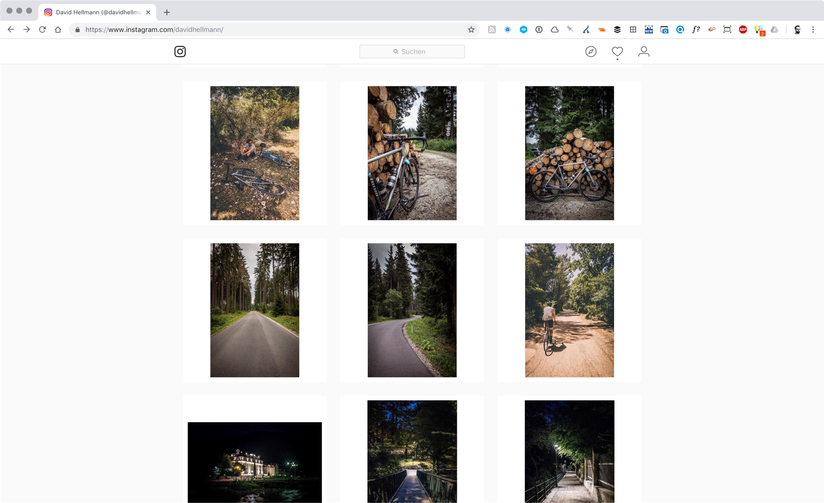This screenshot has width=824, height=503.
Task: Click the Google Drive extension icon
Action: pyautogui.click(x=774, y=30)
